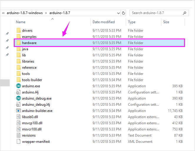Viewport: 195px width, 151px height.
Task: Select the wrapper-manifest file name
Action: tap(36, 142)
